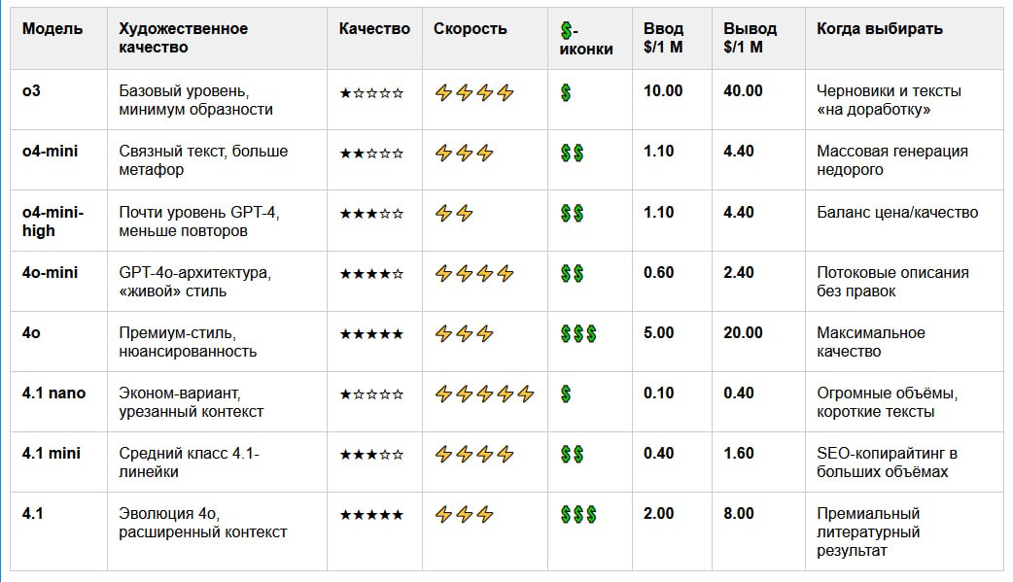Click the lightning bolts in the 4.1 nano row
This screenshot has height=582, width=1013.
[484, 394]
